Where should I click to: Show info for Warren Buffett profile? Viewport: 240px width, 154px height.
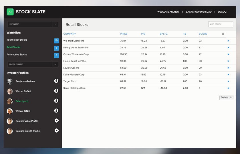pos(56,91)
